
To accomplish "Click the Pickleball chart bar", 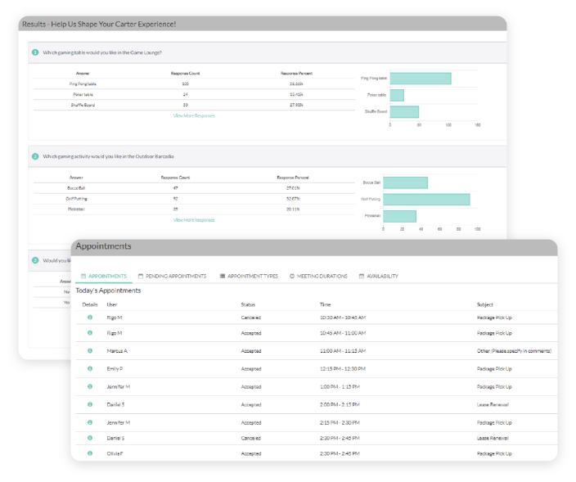I will [x=399, y=216].
